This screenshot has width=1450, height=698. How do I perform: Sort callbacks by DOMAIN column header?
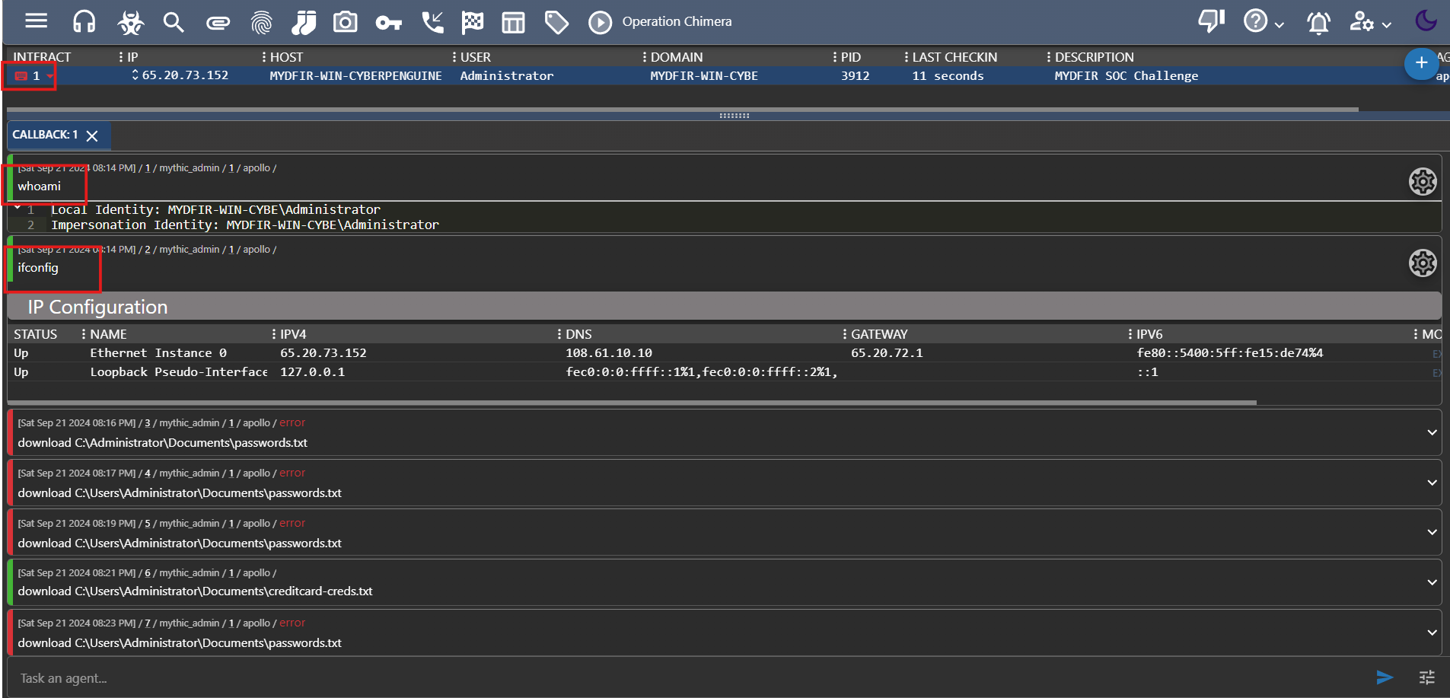pos(677,57)
